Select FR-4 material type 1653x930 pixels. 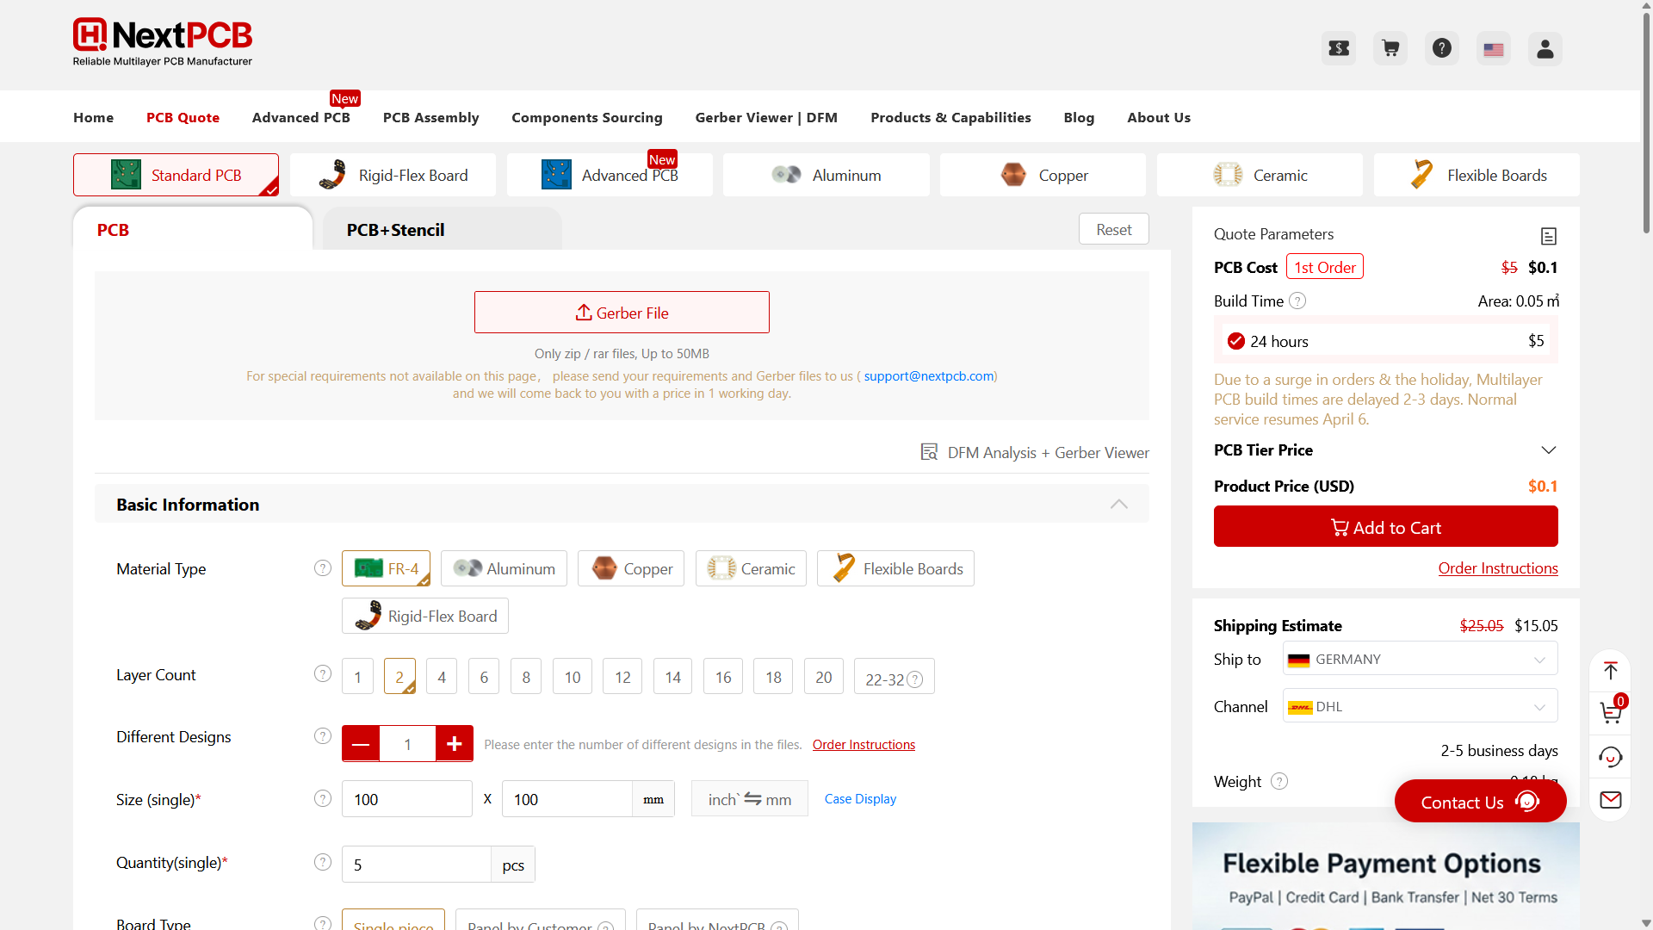[386, 568]
